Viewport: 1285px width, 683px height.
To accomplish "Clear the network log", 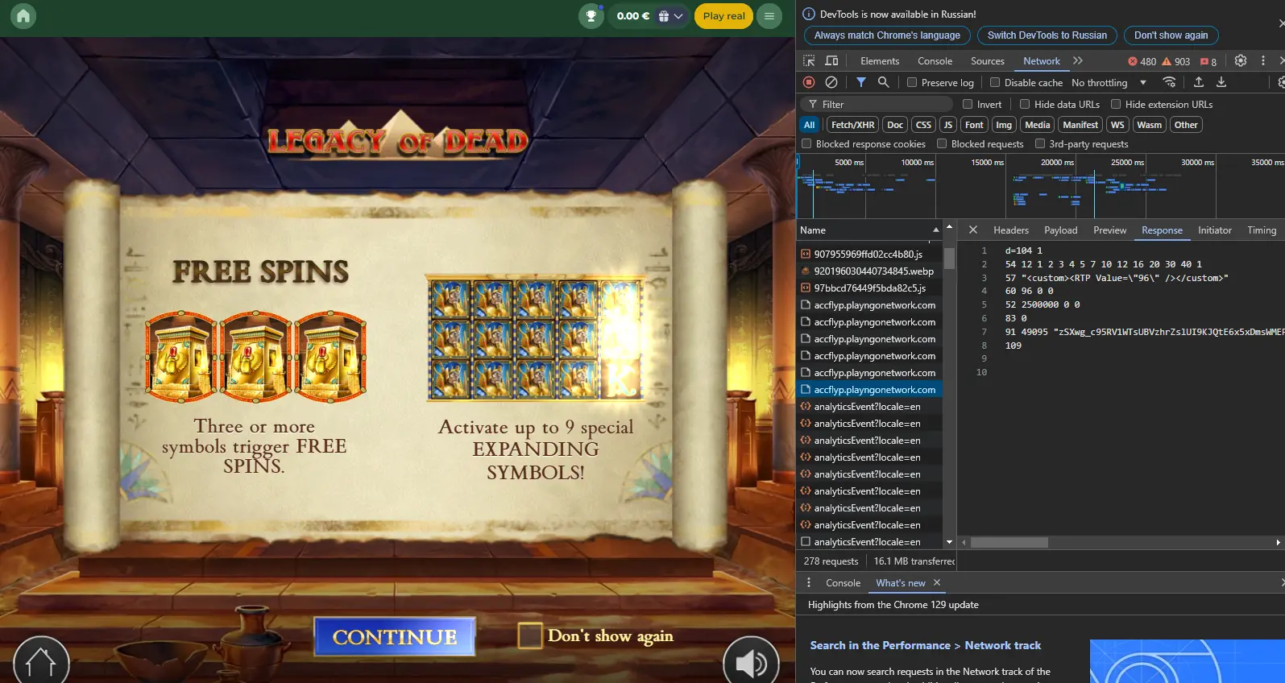I will tap(831, 82).
